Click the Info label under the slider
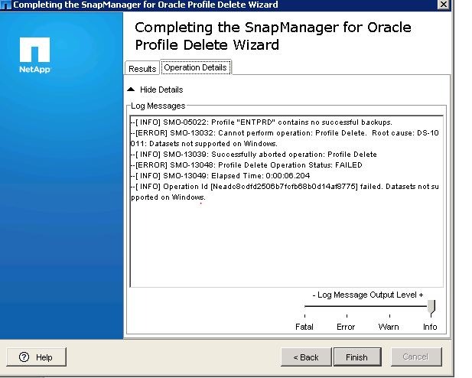This screenshot has height=378, width=472. pos(430,327)
